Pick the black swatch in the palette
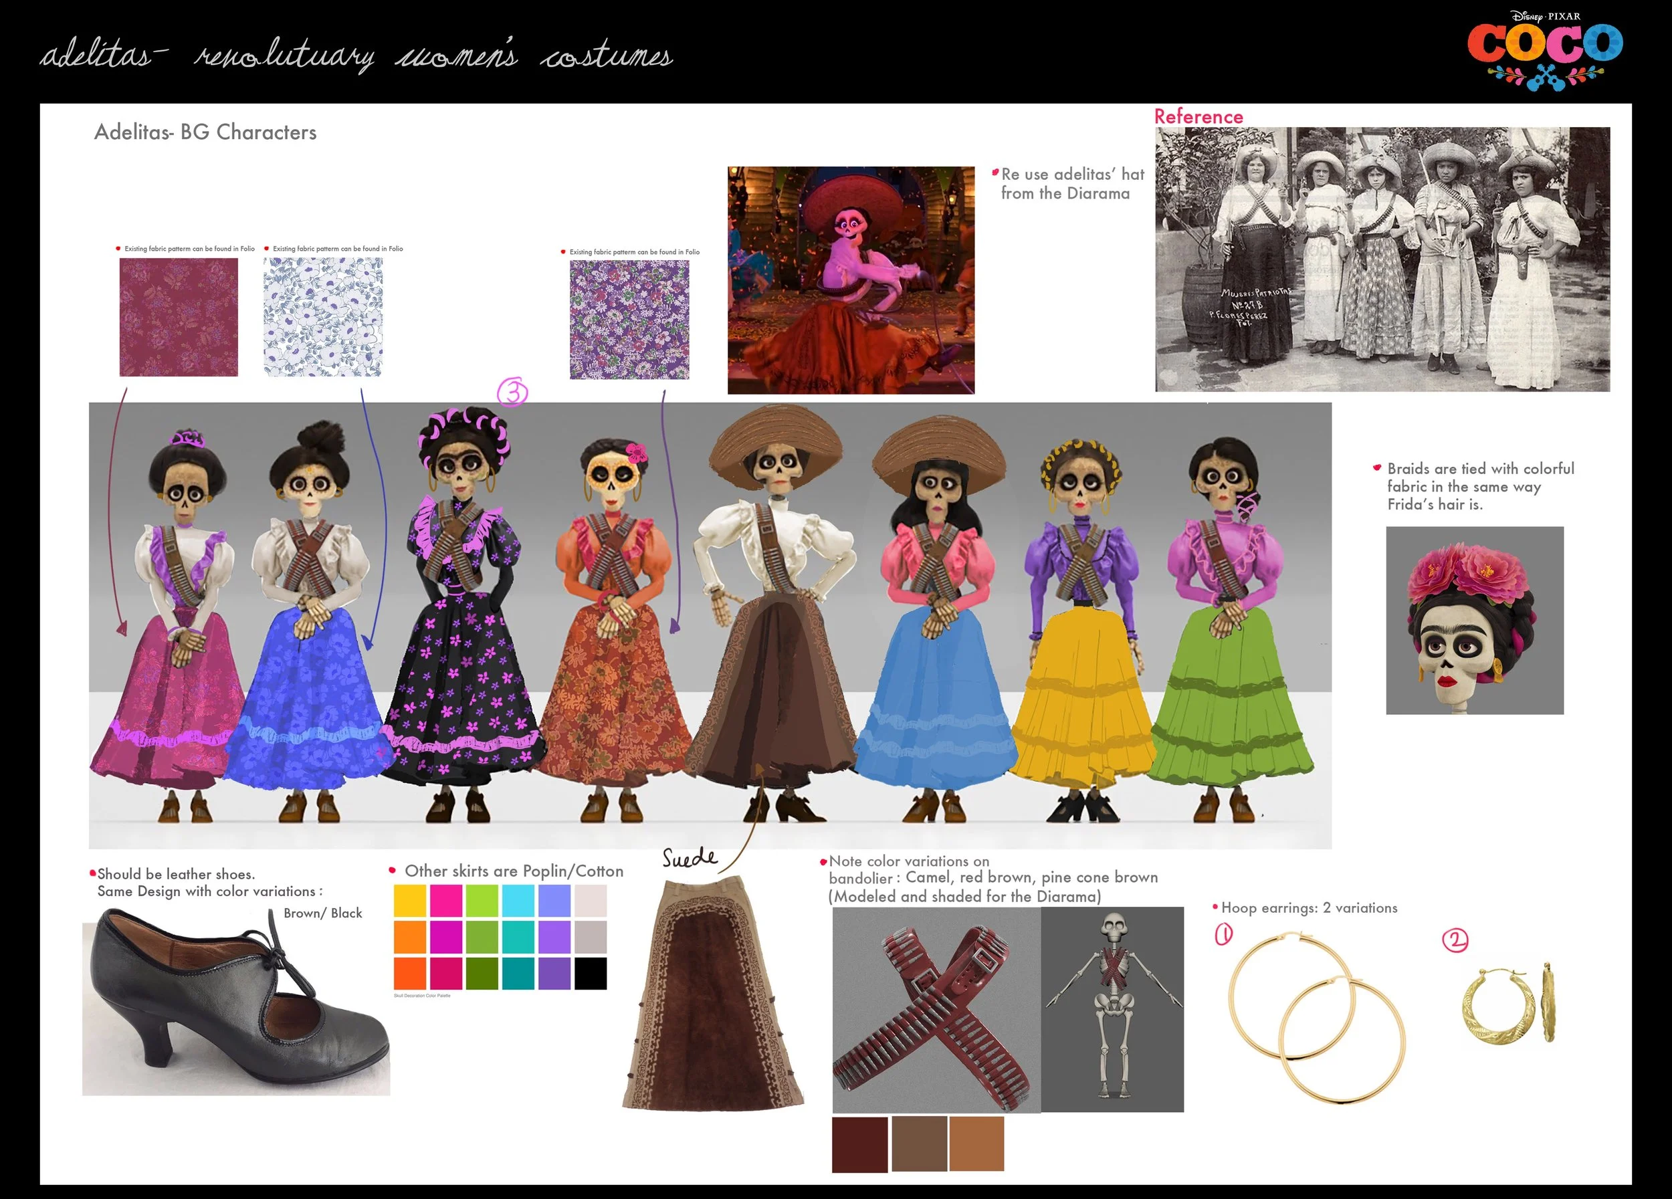The width and height of the screenshot is (1672, 1199). click(x=591, y=973)
